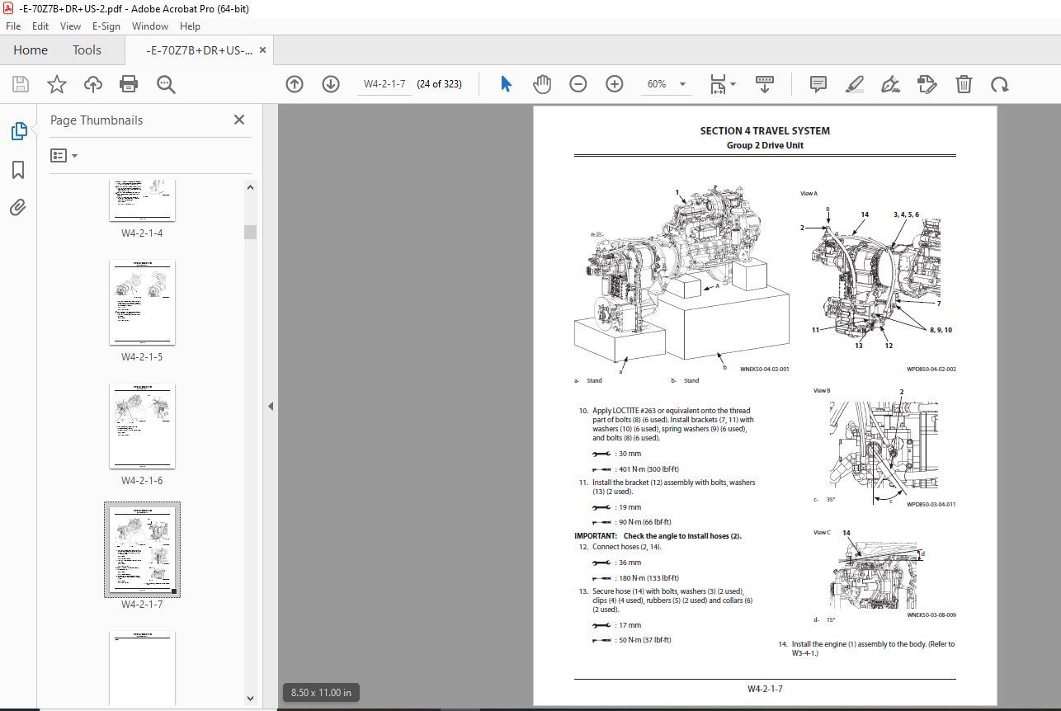Zoom in with the plus button
The height and width of the screenshot is (711, 1061).
(x=615, y=84)
